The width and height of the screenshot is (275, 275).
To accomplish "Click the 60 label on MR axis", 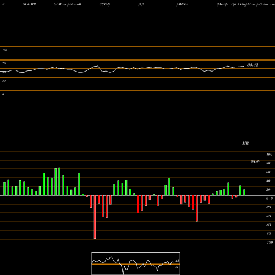I will coord(268,172).
